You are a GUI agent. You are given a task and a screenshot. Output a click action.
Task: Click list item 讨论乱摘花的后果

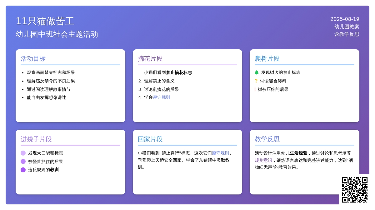162,89
